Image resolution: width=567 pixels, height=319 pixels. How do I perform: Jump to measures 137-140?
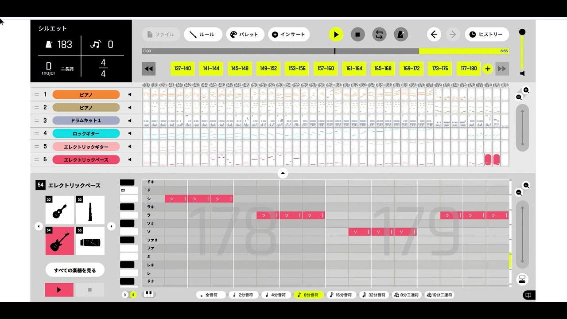pyautogui.click(x=183, y=69)
